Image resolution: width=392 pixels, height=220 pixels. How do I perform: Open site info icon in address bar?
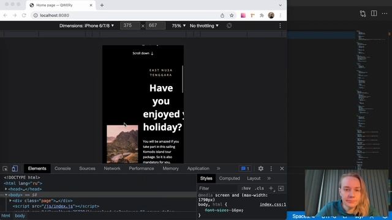36,15
